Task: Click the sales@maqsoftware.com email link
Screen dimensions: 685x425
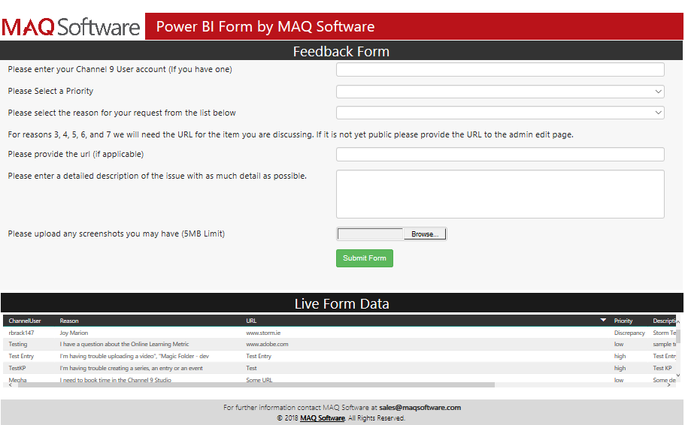Action: coord(420,408)
